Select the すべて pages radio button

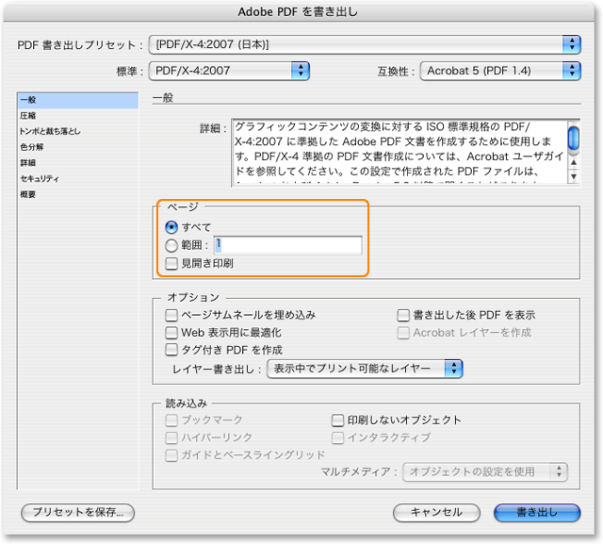171,227
